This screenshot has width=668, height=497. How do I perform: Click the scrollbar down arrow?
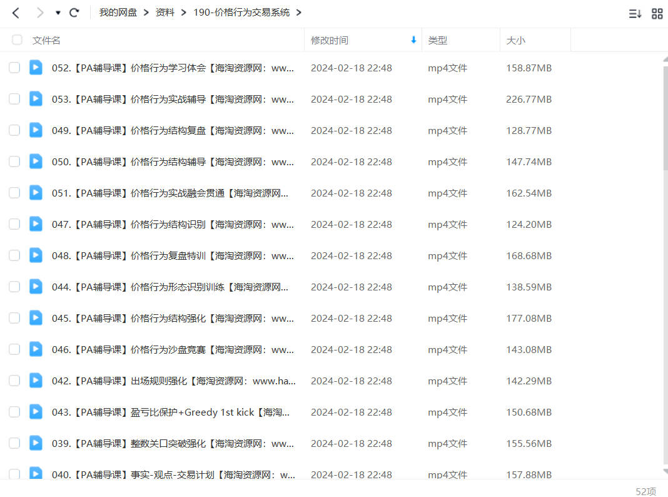665,471
